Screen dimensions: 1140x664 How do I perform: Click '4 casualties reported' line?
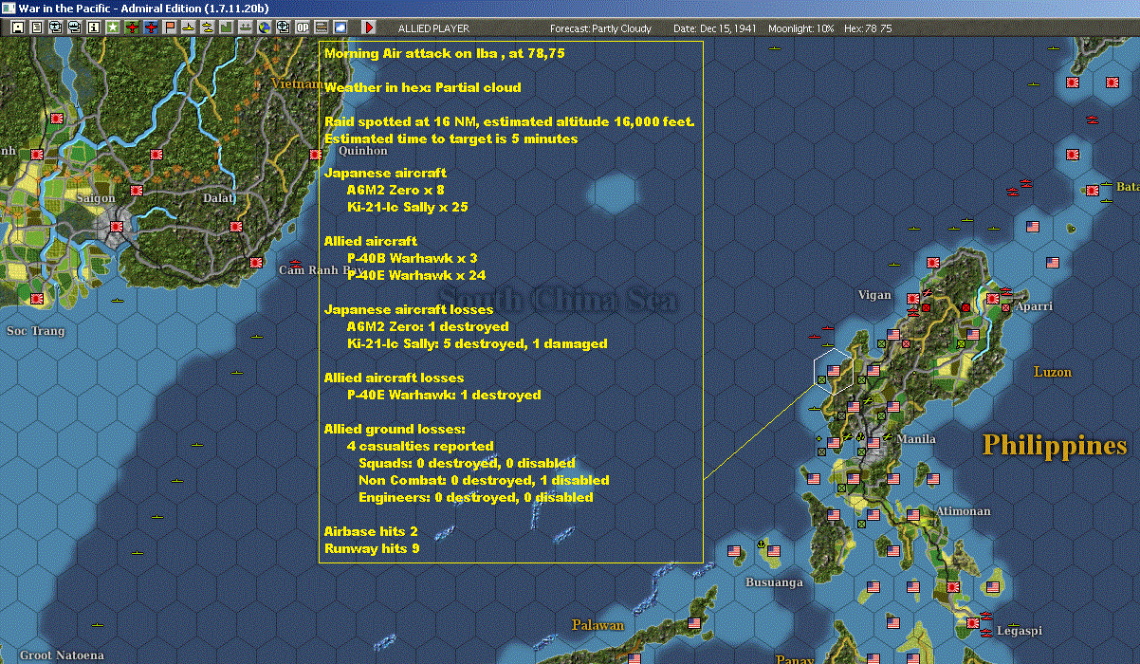coord(420,446)
